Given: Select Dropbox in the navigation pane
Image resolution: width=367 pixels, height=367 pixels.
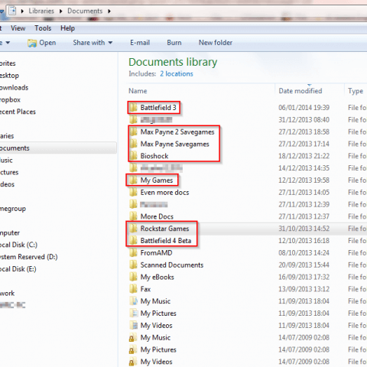Looking at the screenshot, I should click(x=10, y=99).
